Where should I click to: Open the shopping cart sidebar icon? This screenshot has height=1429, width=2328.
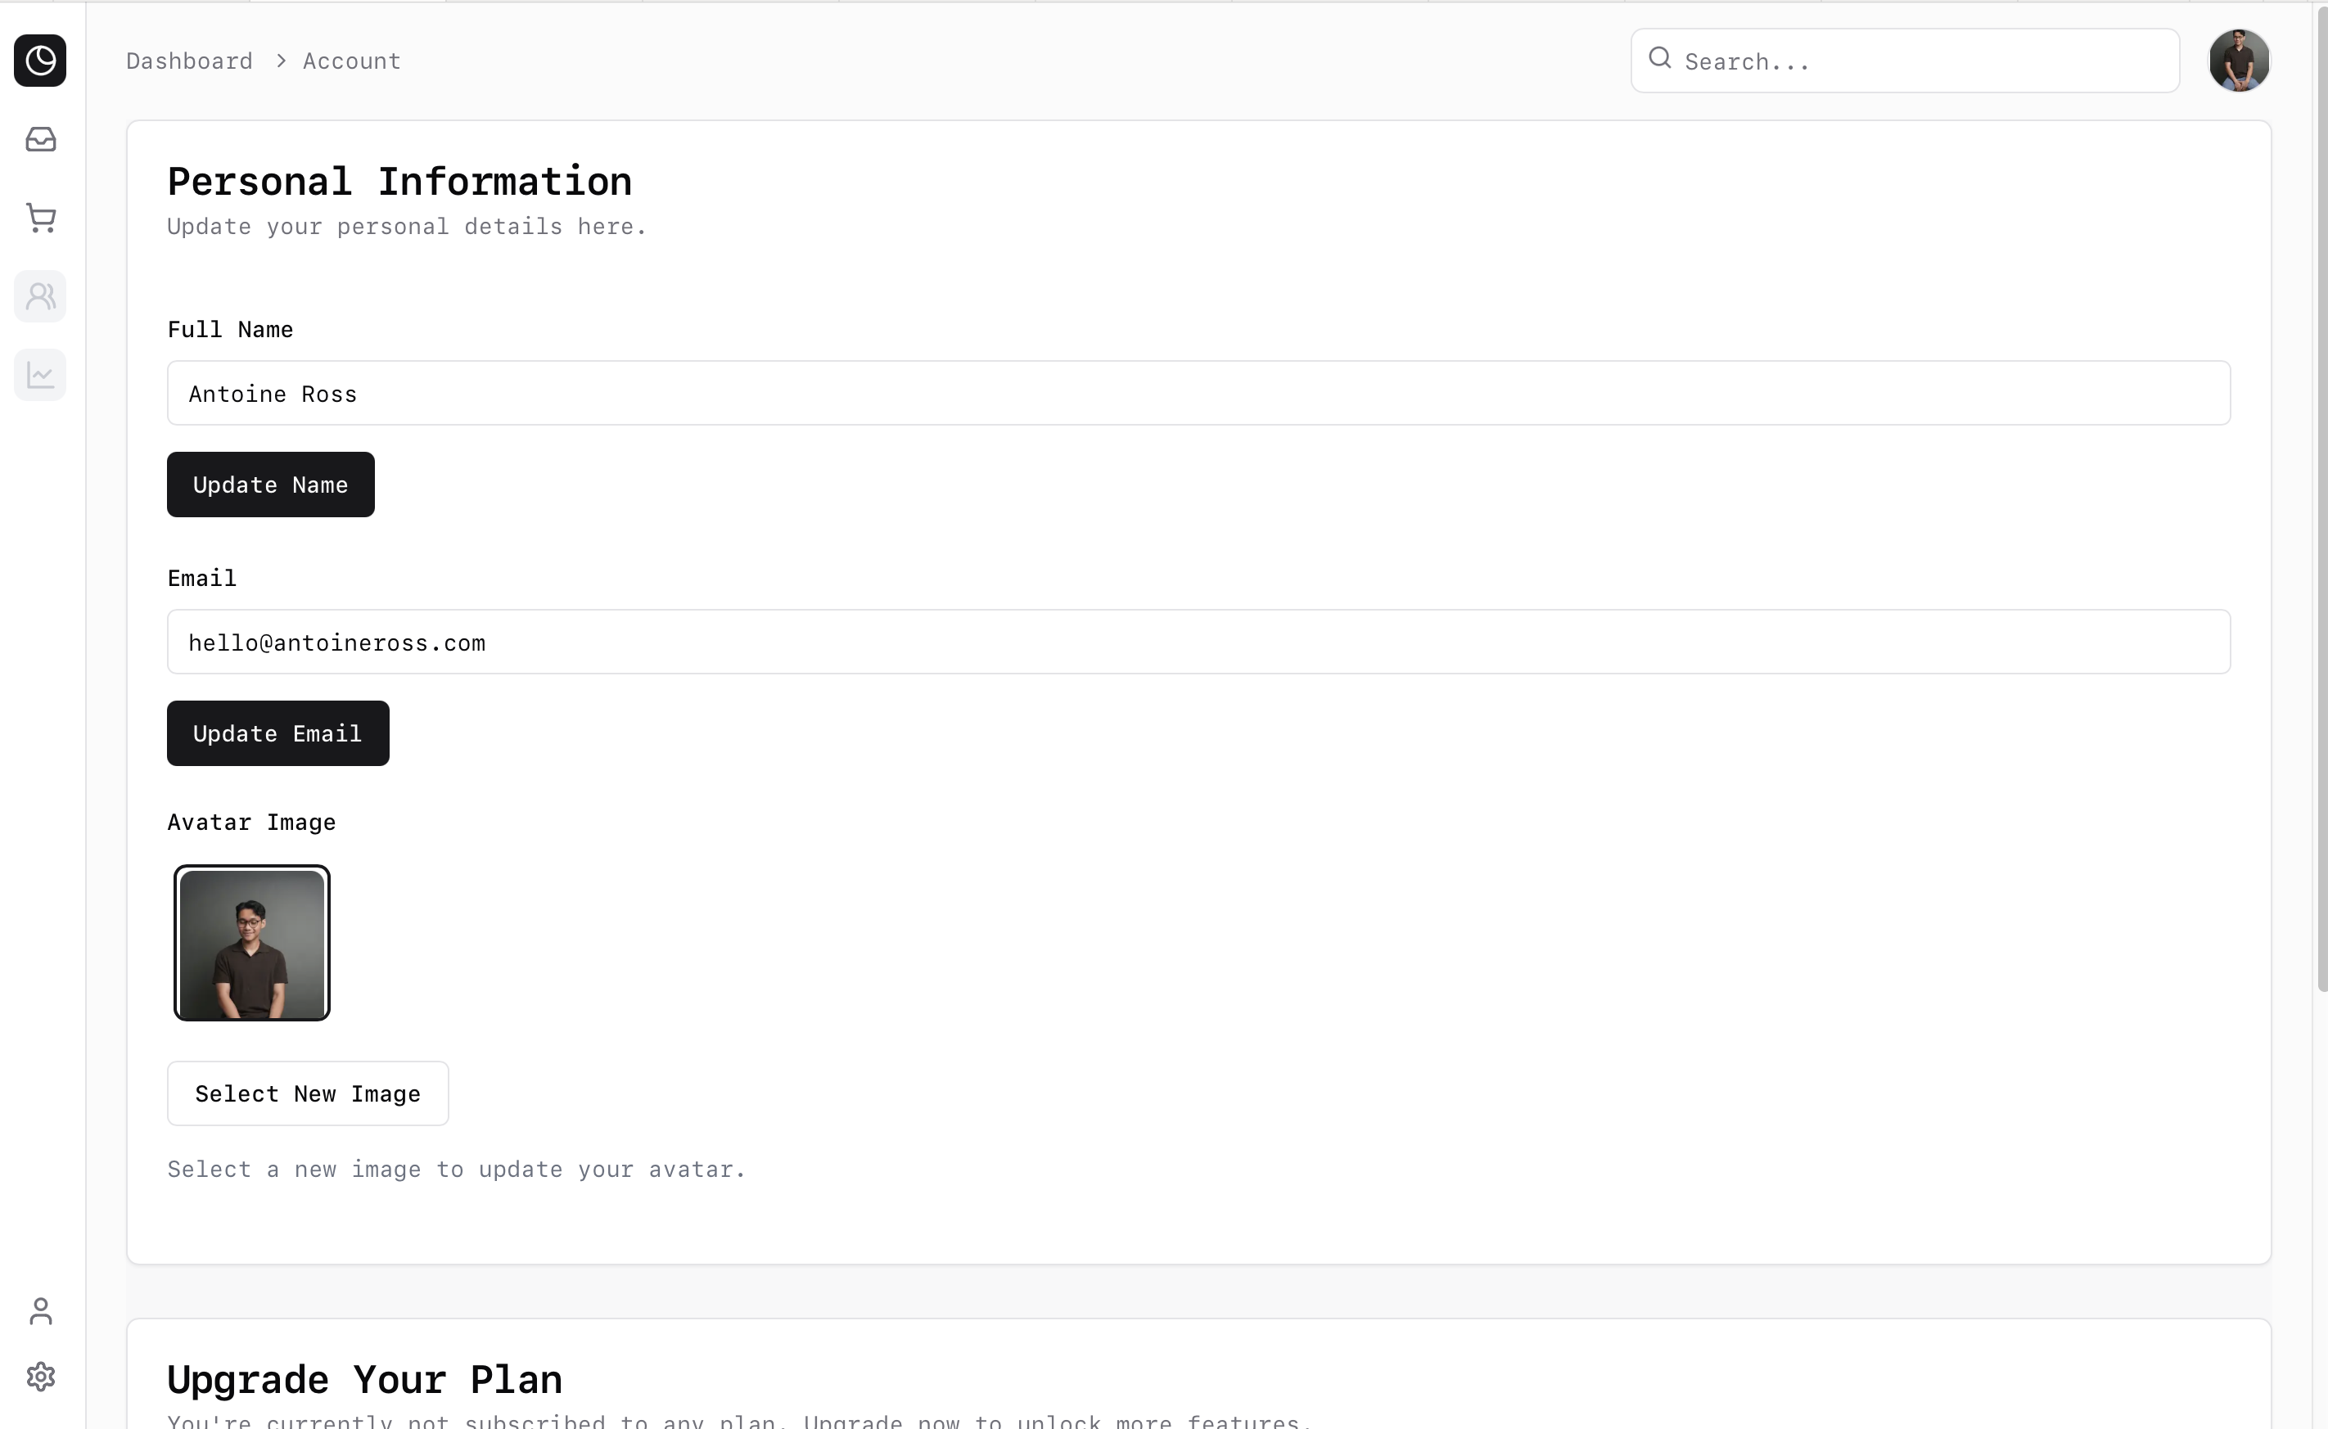point(39,219)
